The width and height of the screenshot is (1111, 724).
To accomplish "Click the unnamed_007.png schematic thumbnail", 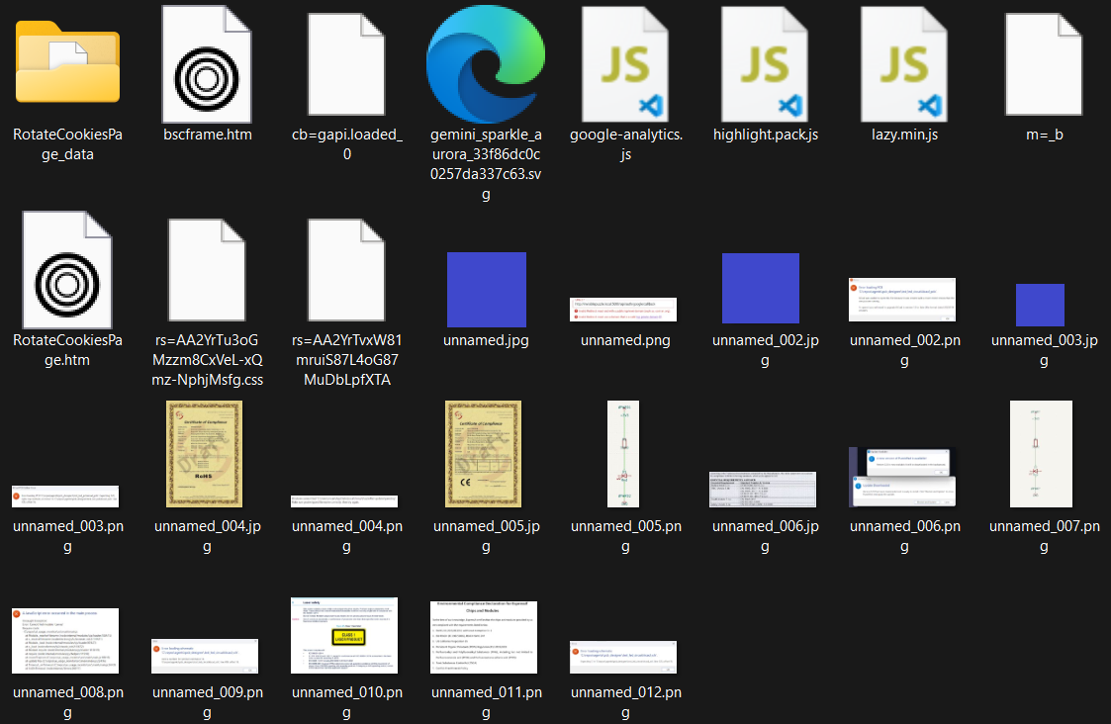I will tap(1040, 454).
